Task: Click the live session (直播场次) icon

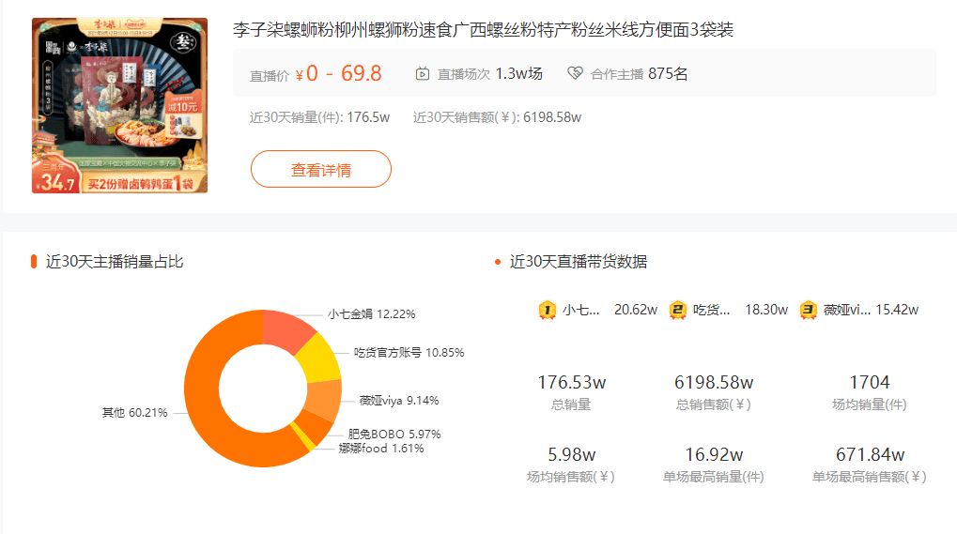Action: pyautogui.click(x=422, y=74)
